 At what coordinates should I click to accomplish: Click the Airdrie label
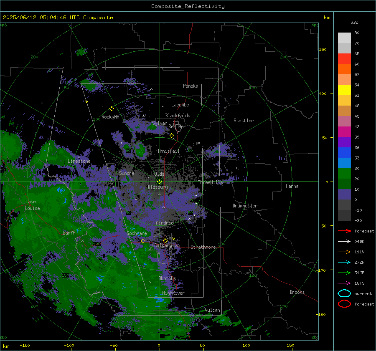165,223
